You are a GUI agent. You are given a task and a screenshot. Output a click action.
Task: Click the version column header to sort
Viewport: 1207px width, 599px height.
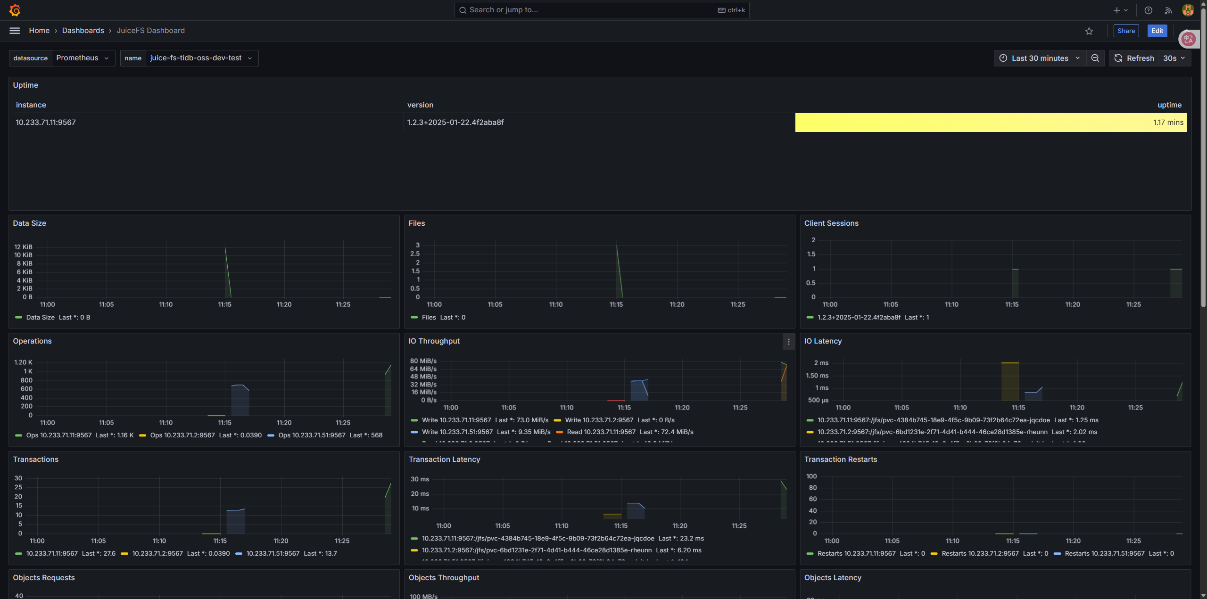(x=420, y=105)
